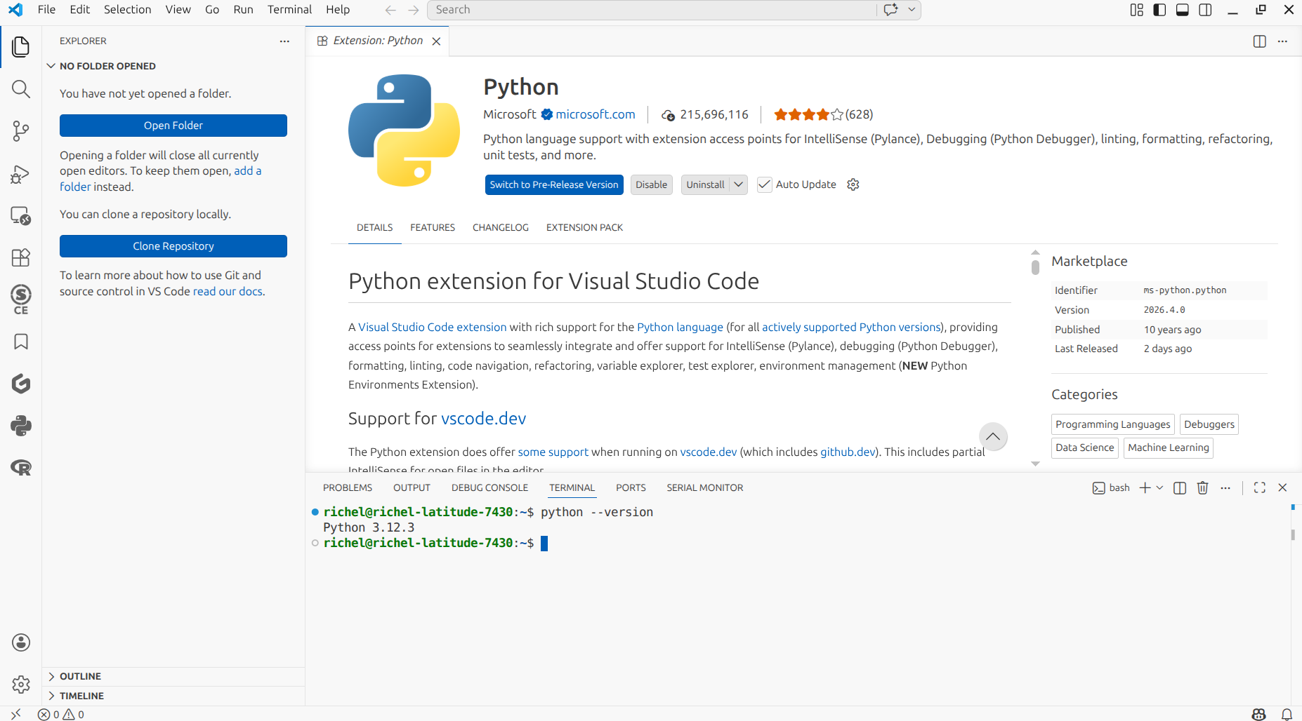Customize layout icon in title bar
The width and height of the screenshot is (1302, 721).
coord(1137,10)
